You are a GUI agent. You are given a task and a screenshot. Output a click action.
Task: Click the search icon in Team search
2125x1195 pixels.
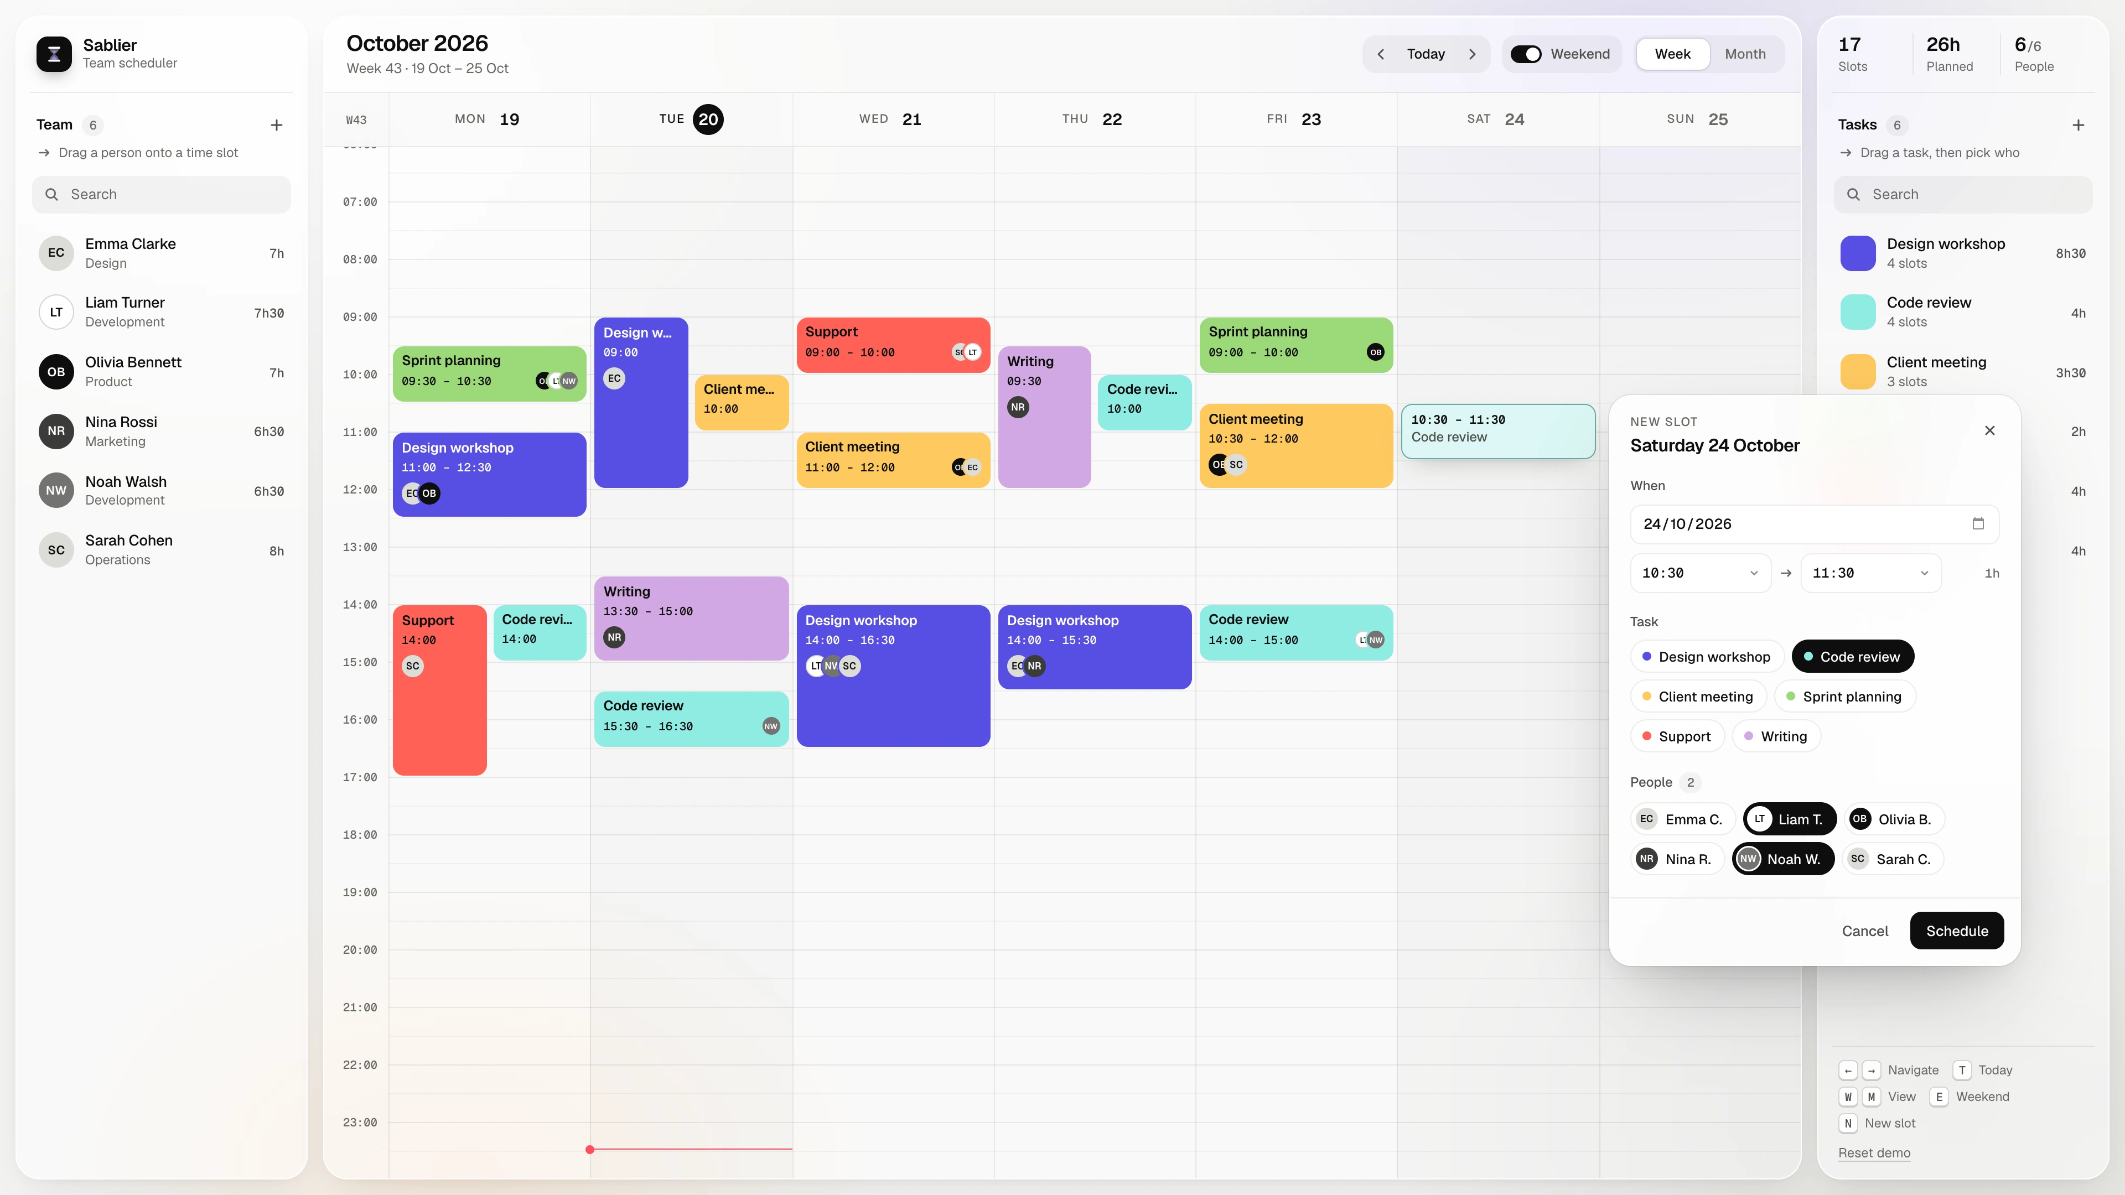51,195
